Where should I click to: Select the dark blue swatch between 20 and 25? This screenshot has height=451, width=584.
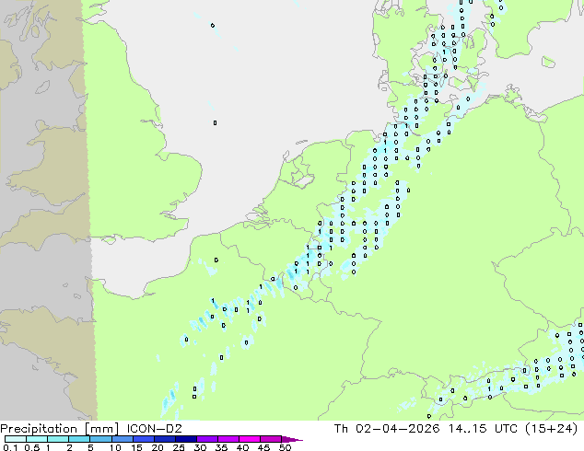coord(164,439)
